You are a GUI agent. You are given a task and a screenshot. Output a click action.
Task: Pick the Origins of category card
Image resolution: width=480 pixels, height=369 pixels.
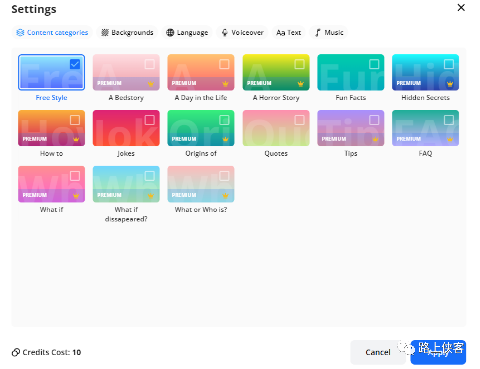201,128
